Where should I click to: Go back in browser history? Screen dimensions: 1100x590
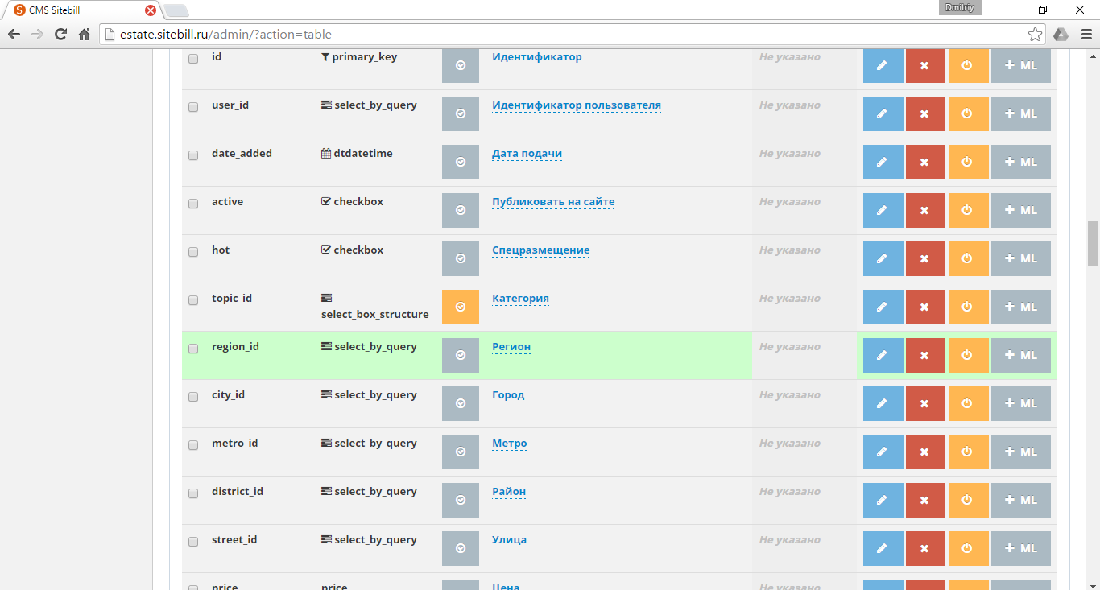click(14, 35)
